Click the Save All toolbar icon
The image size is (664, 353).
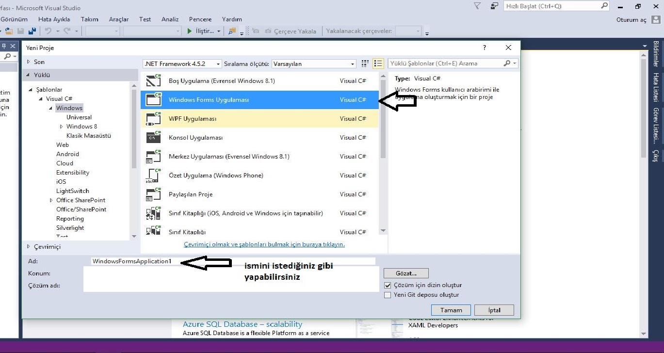pyautogui.click(x=32, y=31)
